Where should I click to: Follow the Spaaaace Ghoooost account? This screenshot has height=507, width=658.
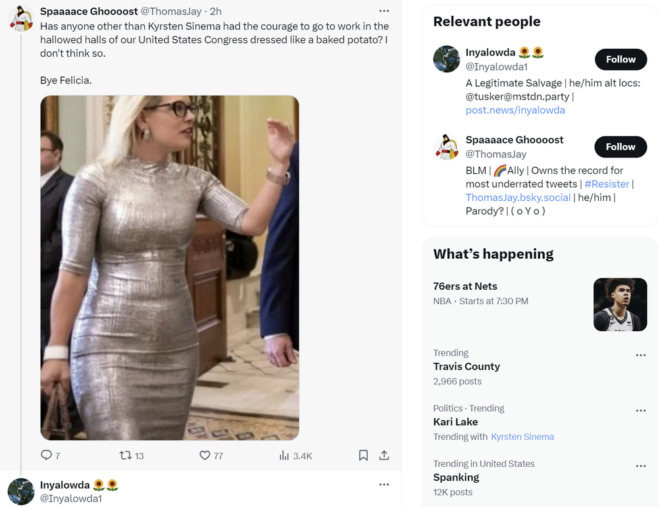coord(620,147)
